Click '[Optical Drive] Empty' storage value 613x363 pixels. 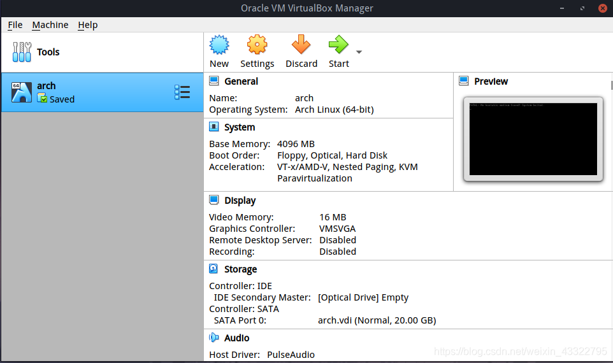363,298
